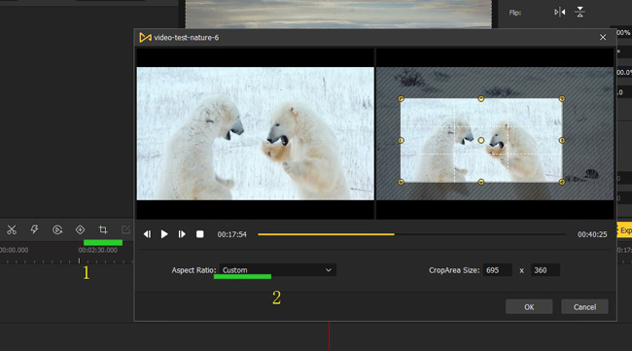Screen dimensions: 632x351
Task: Select the bottom-left crop handle
Action: pyautogui.click(x=401, y=182)
